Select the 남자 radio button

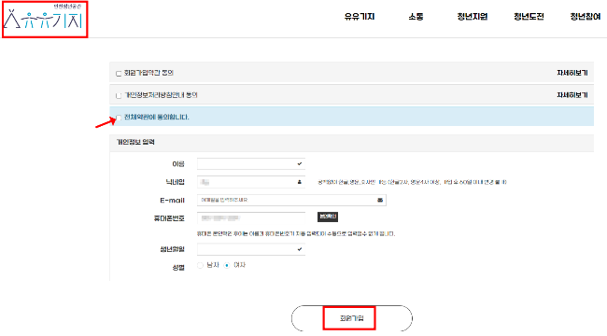click(200, 265)
